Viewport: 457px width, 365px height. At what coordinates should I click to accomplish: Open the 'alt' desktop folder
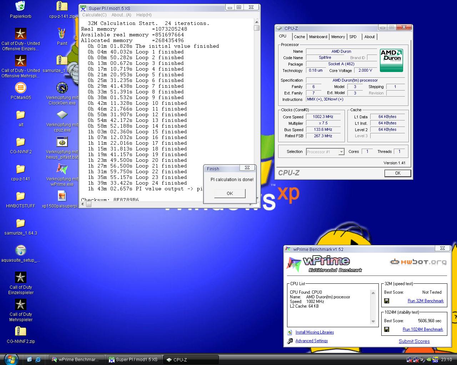21,115
